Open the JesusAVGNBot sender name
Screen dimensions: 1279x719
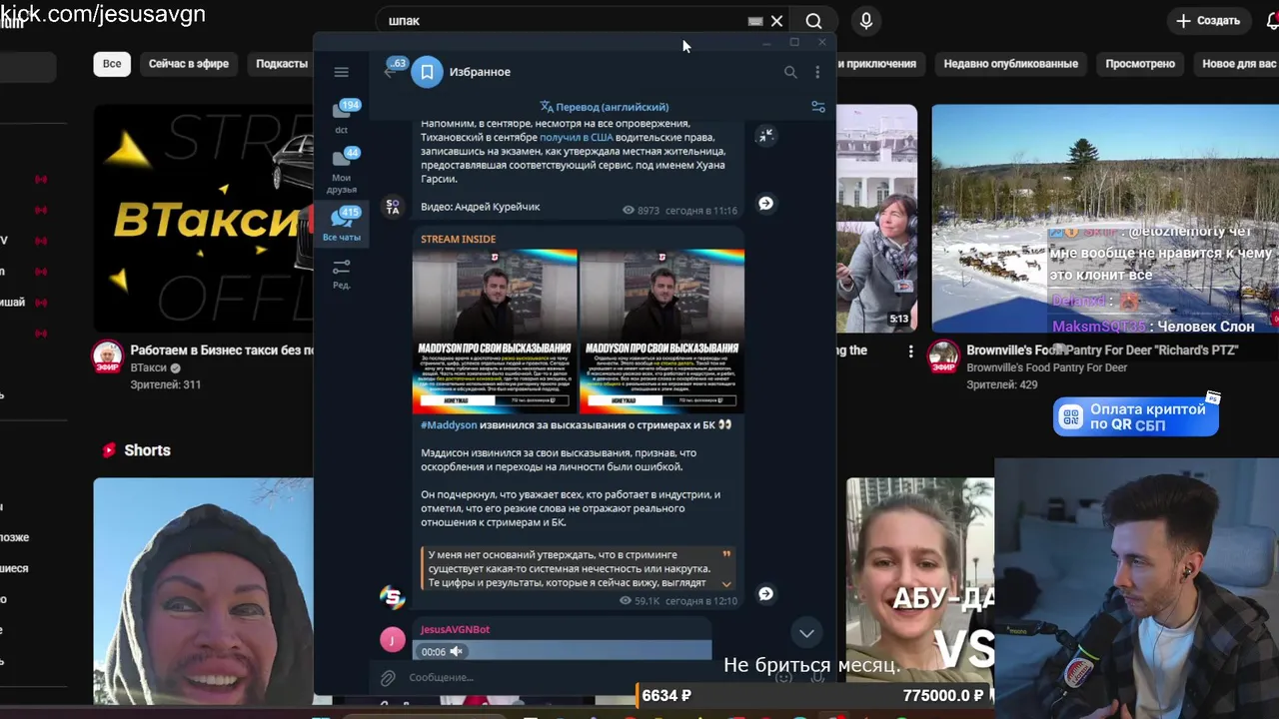point(455,630)
